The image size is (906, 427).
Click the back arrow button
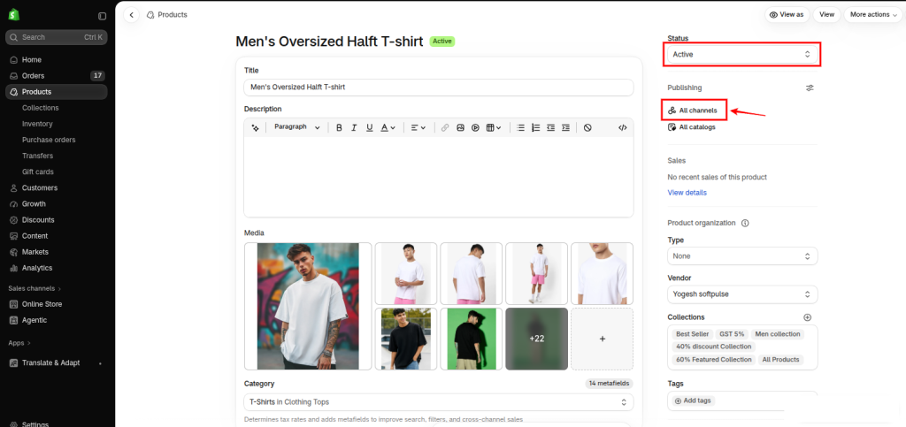pyautogui.click(x=132, y=15)
